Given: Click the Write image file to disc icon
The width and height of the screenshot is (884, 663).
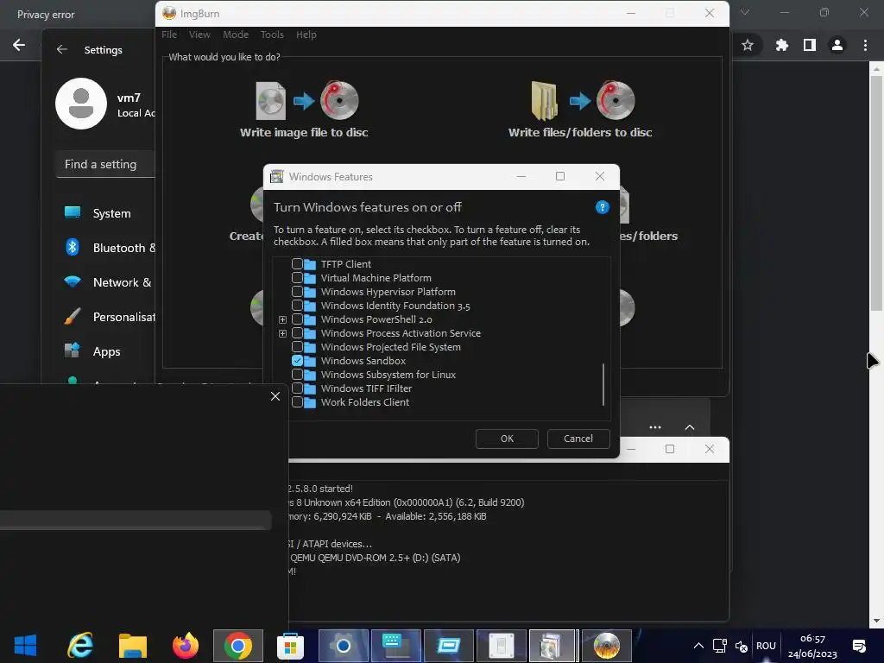Looking at the screenshot, I should (x=307, y=100).
